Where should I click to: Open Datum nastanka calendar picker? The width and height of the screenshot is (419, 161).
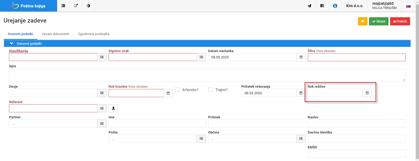[301, 57]
